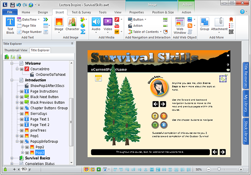Click the x coordinate field showing 953
Viewport: 251px width, 175px height.
pyautogui.click(x=24, y=169)
